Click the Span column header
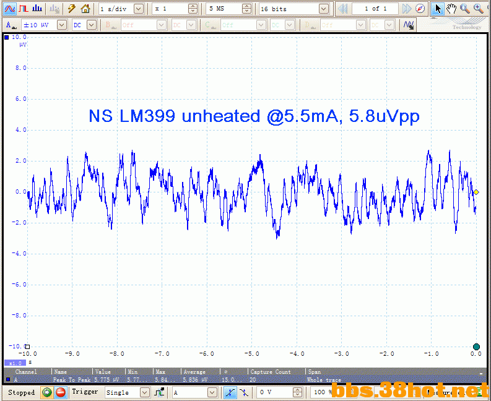This screenshot has height=401, width=491. coord(315,372)
